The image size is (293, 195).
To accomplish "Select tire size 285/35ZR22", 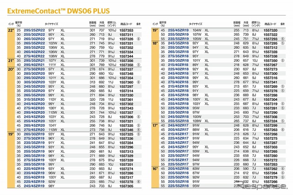I will [x=34, y=48].
